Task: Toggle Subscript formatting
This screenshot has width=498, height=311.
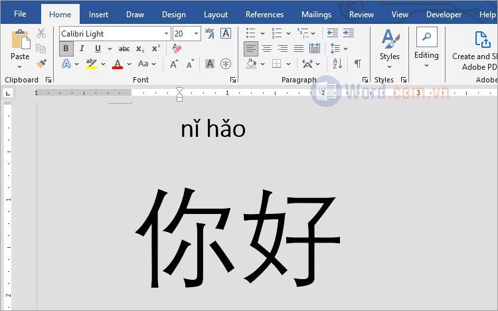Action: coord(140,49)
